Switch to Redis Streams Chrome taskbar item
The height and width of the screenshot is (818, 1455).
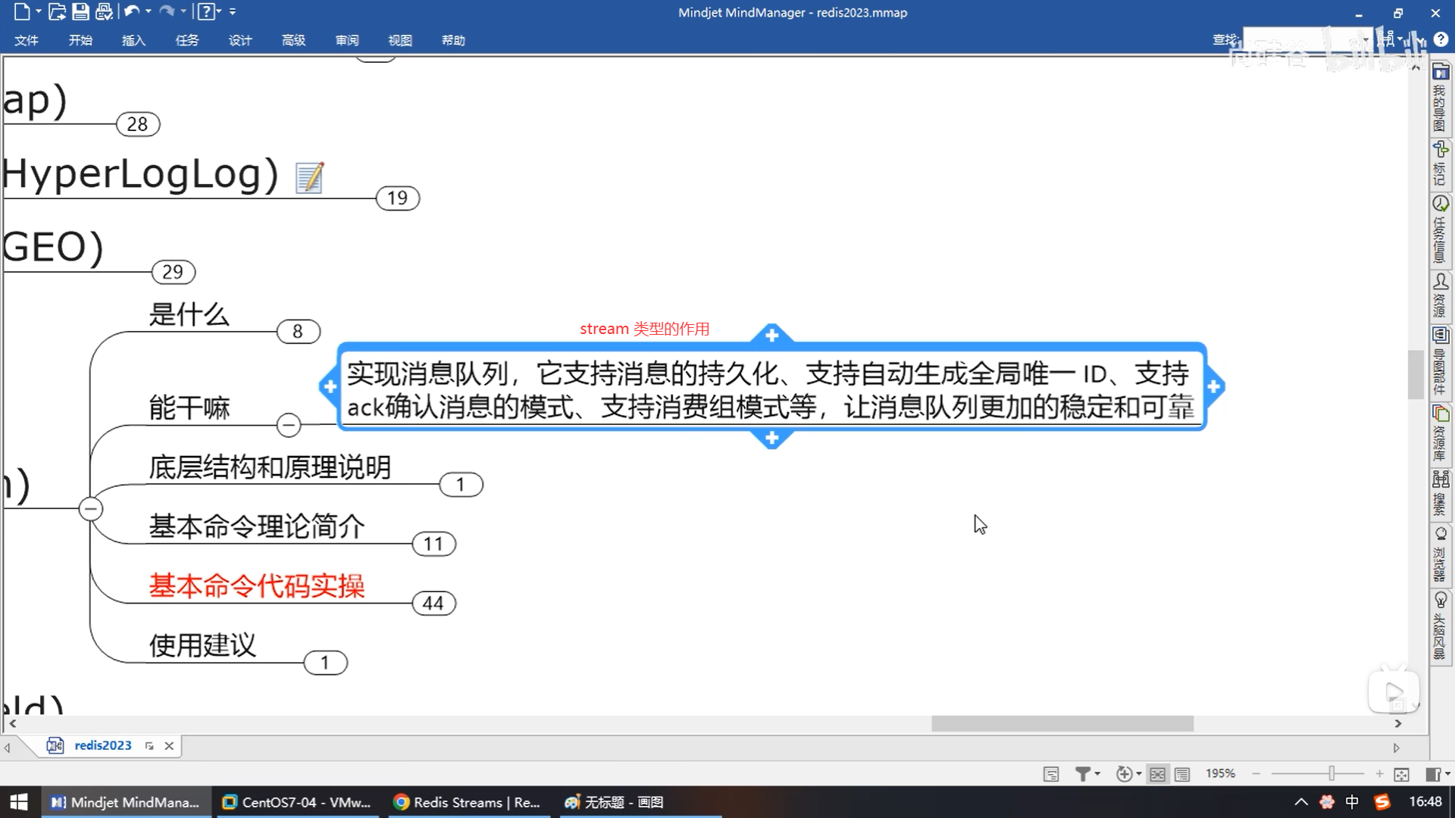point(468,802)
